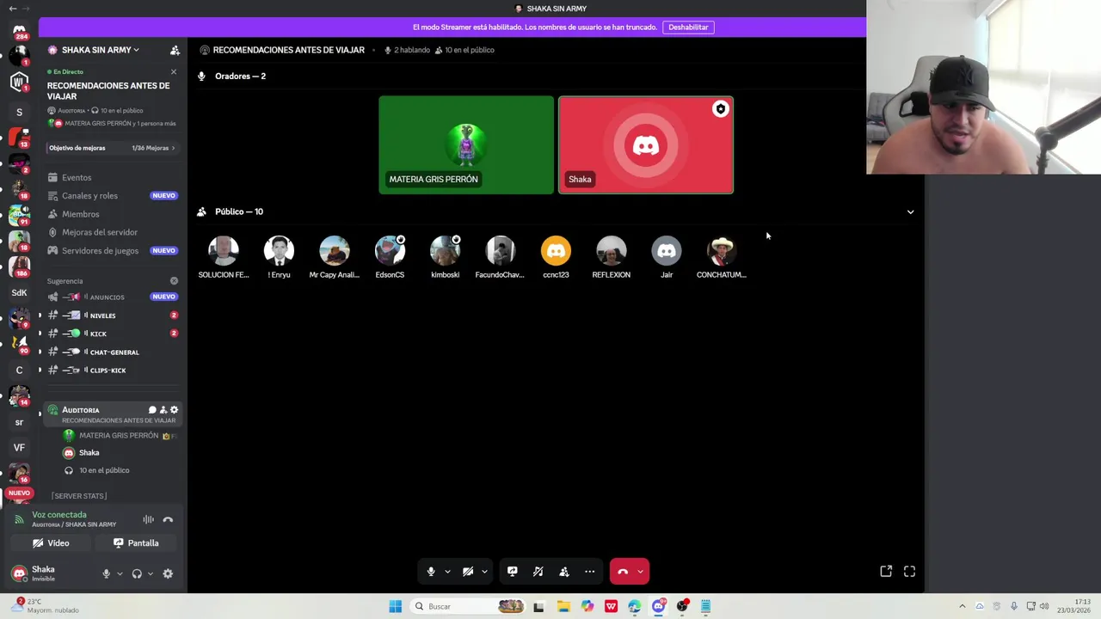The image size is (1101, 619).
Task: Click the Pantalla share button
Action: tap(136, 542)
